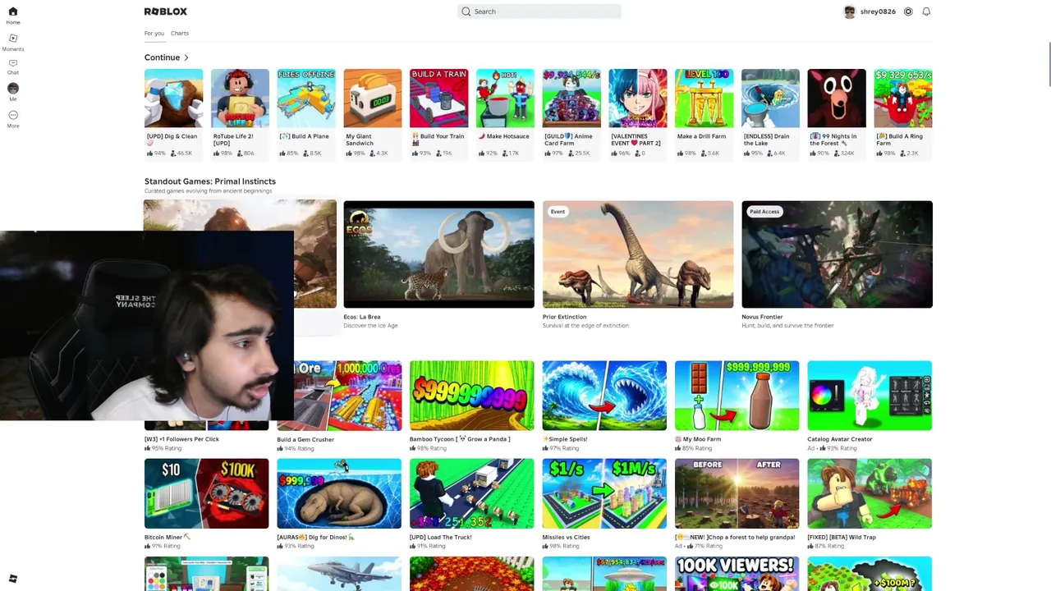Screen dimensions: 1051x591
Task: Select Make a Drill Farm thumbnail
Action: click(x=704, y=98)
